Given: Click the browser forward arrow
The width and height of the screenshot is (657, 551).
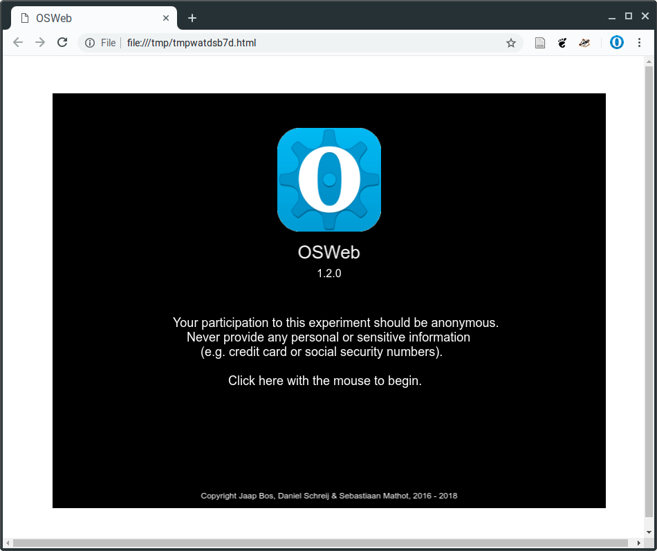Looking at the screenshot, I should [40, 42].
